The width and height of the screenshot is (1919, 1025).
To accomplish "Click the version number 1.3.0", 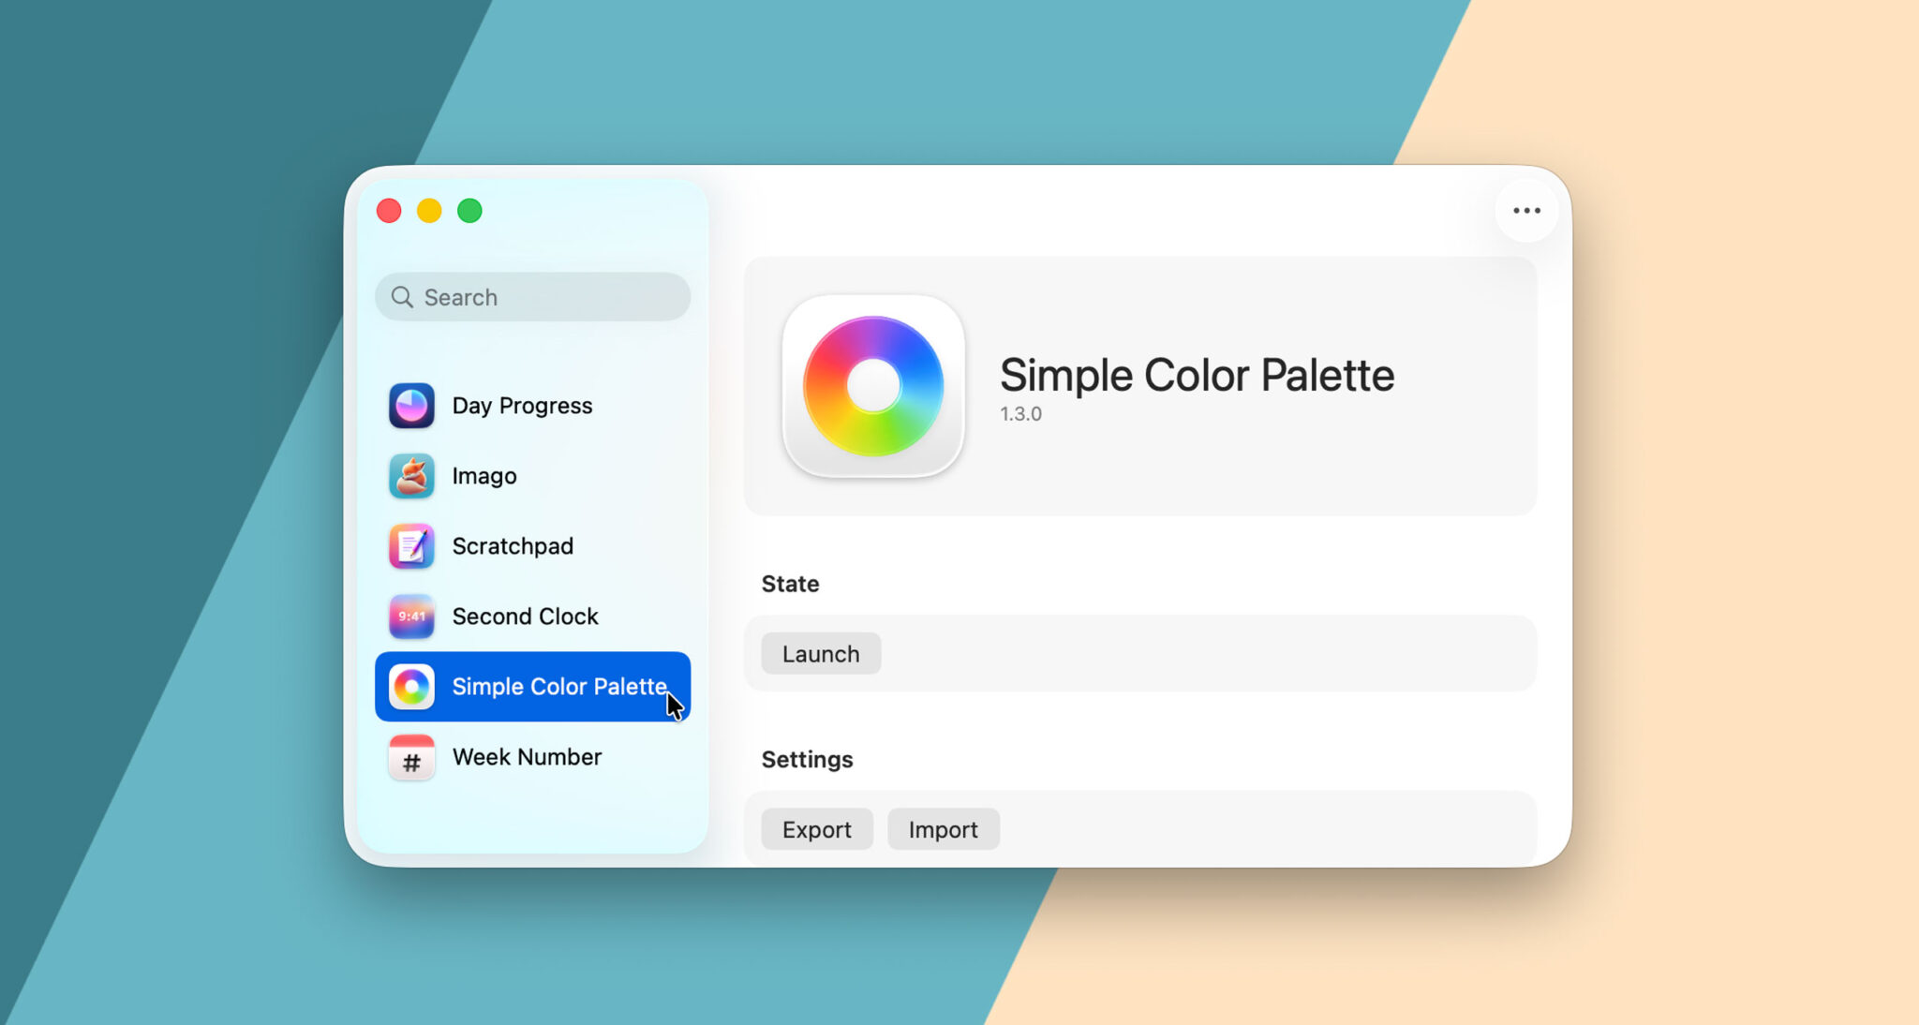I will coord(1020,414).
